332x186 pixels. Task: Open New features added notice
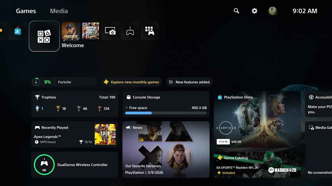click(x=189, y=82)
